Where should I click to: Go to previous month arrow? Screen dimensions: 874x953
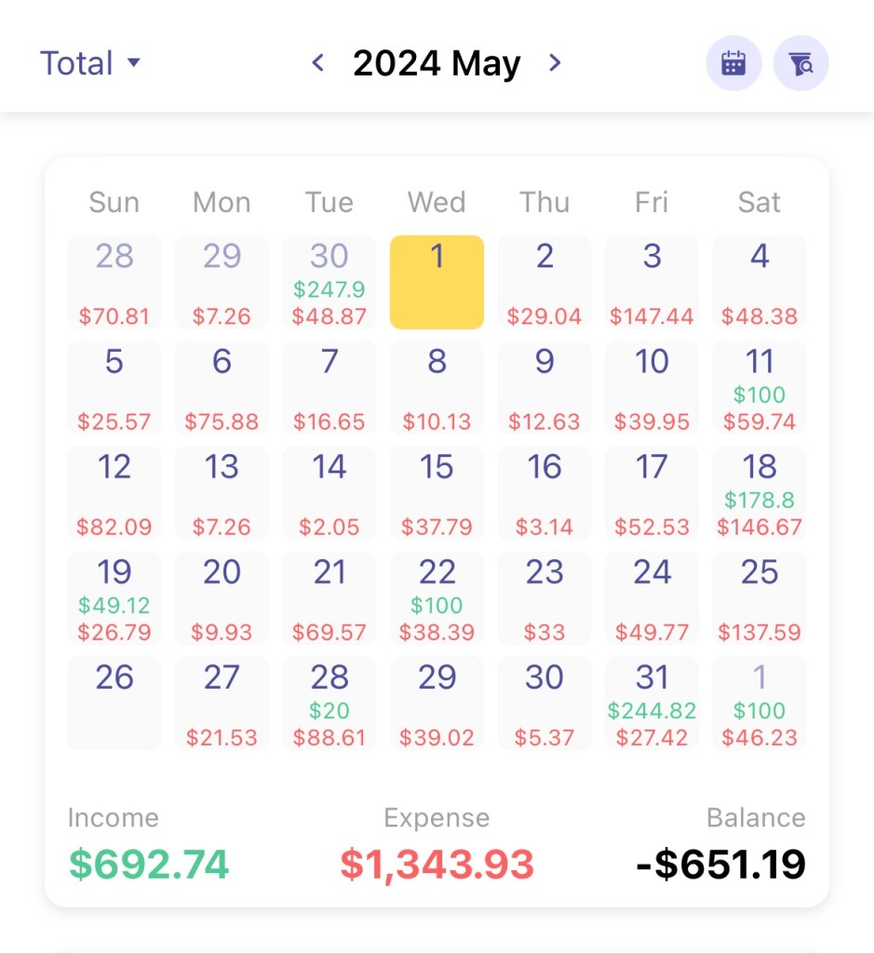pyautogui.click(x=318, y=63)
